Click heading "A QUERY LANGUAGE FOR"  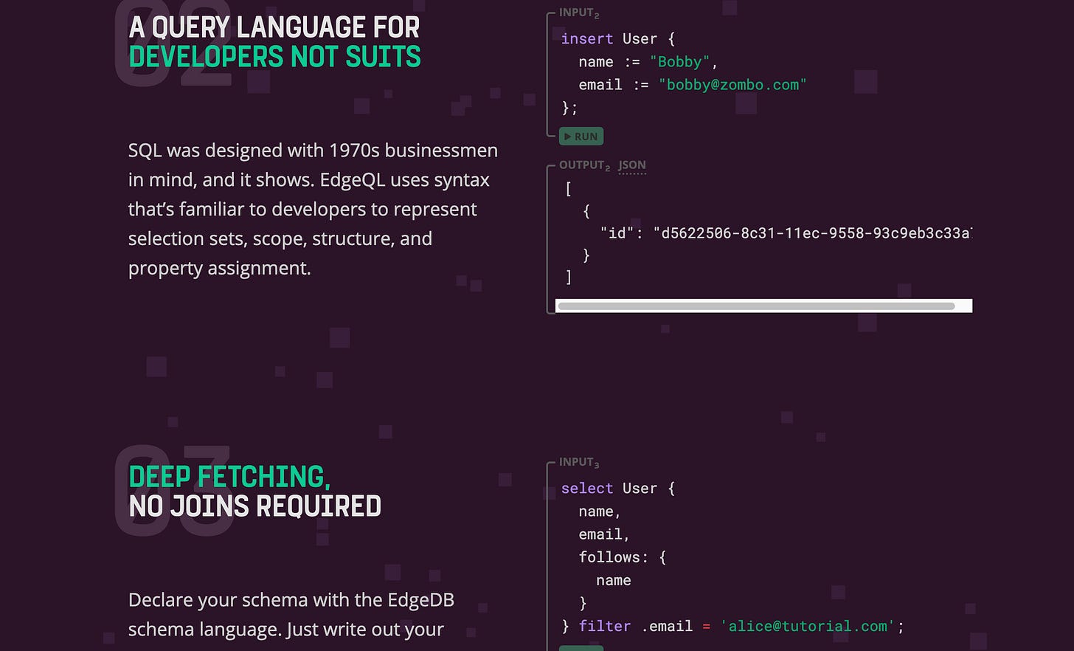click(x=274, y=28)
